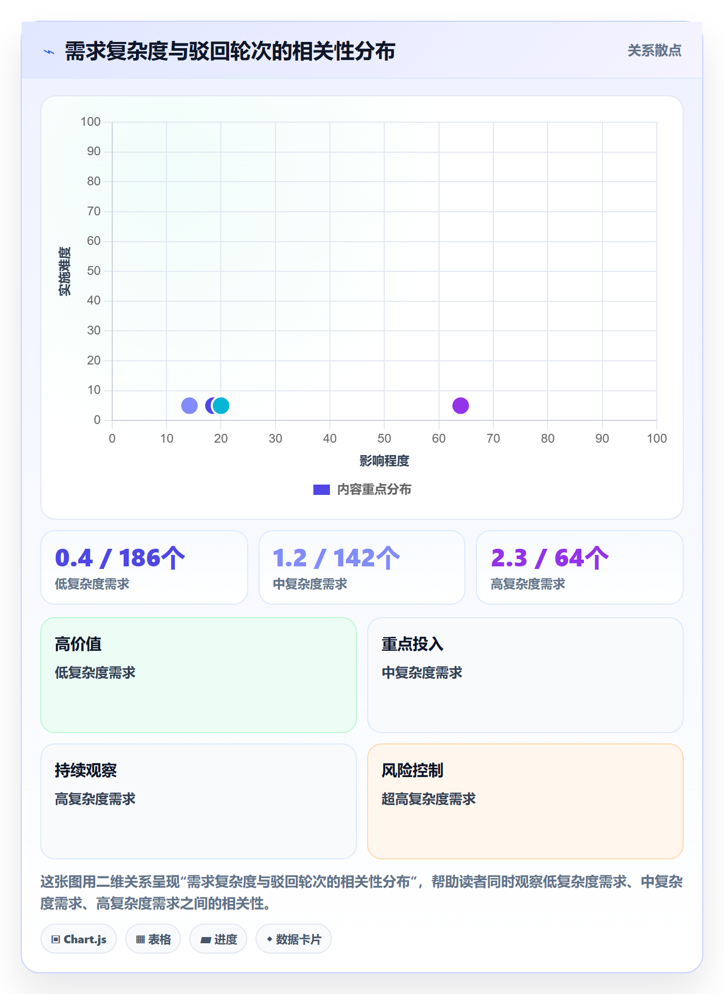
Task: Click the description paragraph starting "这张图用二维关系呈现"
Action: (x=361, y=892)
